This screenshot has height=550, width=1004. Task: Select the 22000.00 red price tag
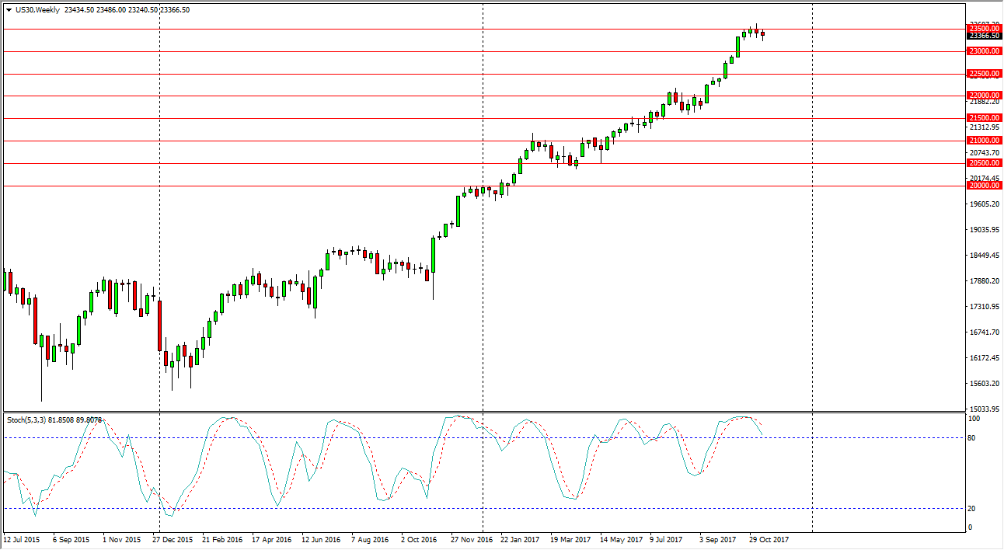[x=983, y=96]
